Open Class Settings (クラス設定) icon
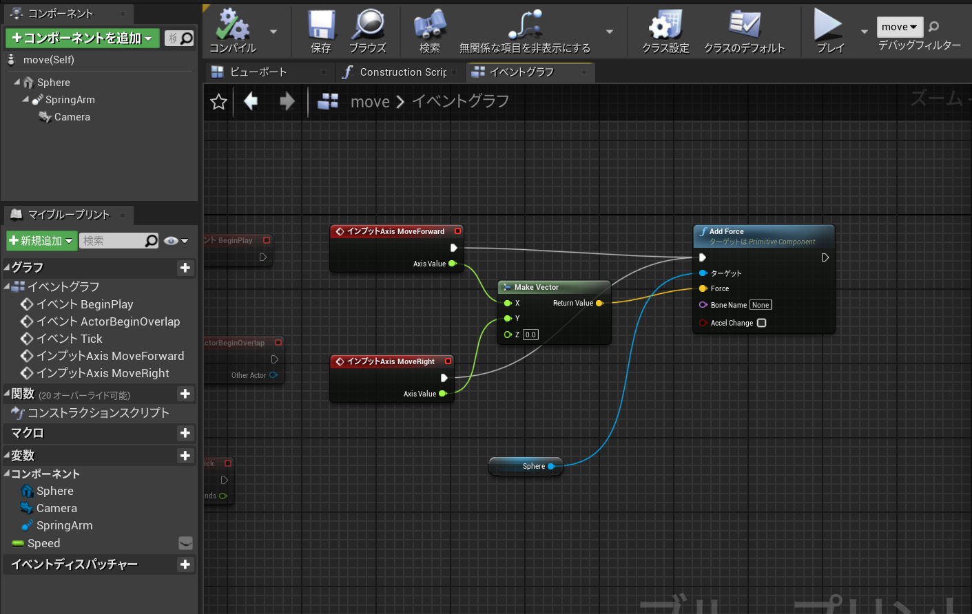The image size is (972, 614). (665, 25)
